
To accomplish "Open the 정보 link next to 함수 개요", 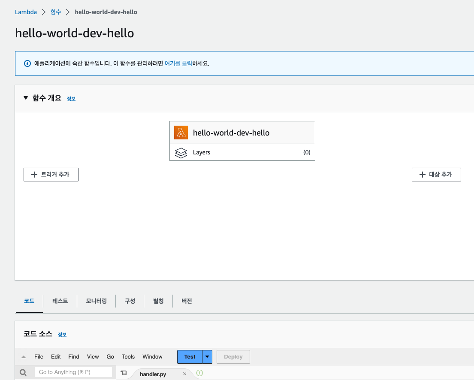I will 71,99.
